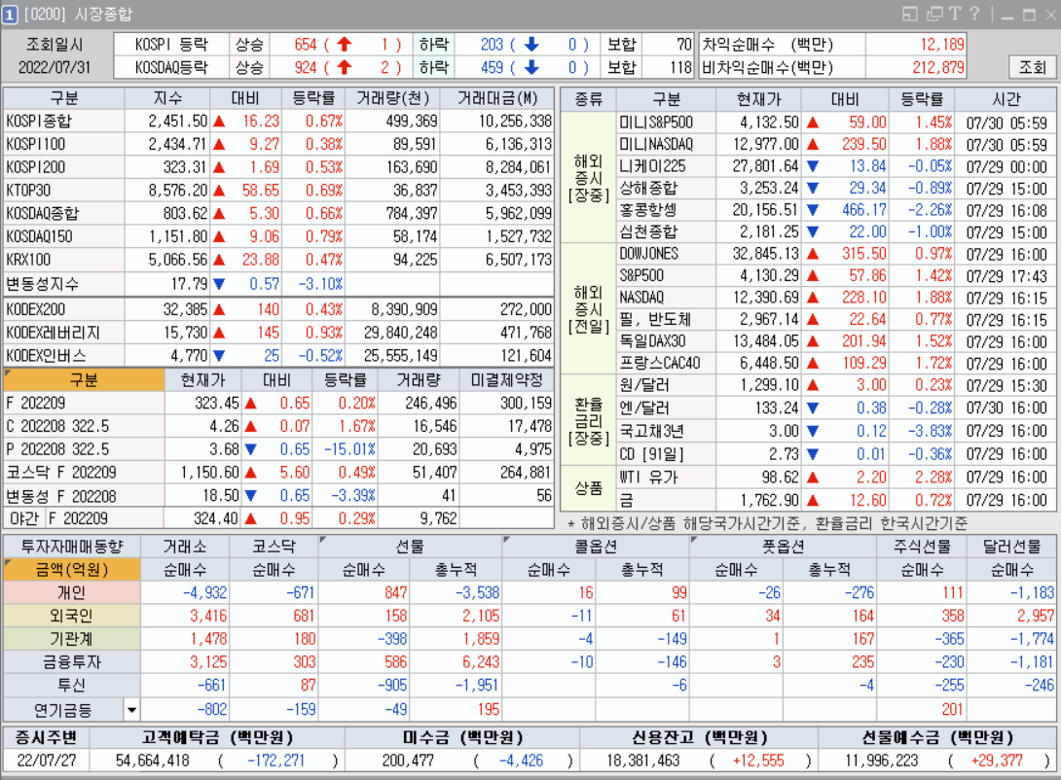1061x780 pixels.
Task: Click the CD [91일] row
Action: (x=835, y=454)
